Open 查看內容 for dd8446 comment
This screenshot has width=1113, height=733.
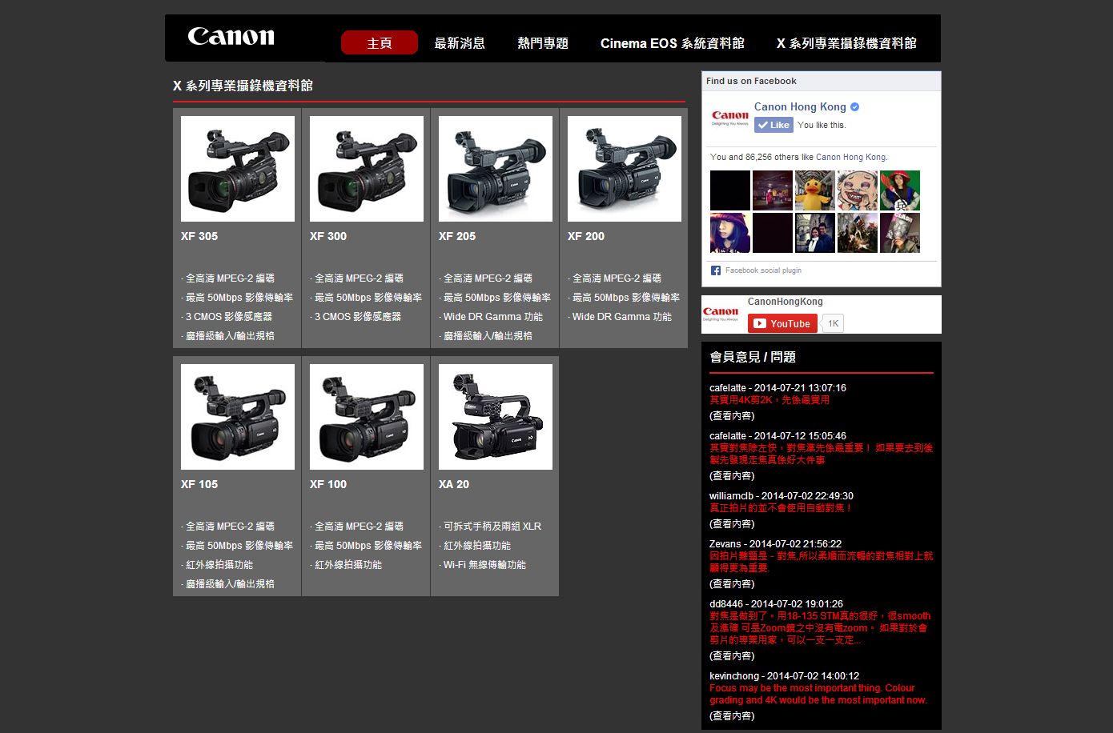732,656
